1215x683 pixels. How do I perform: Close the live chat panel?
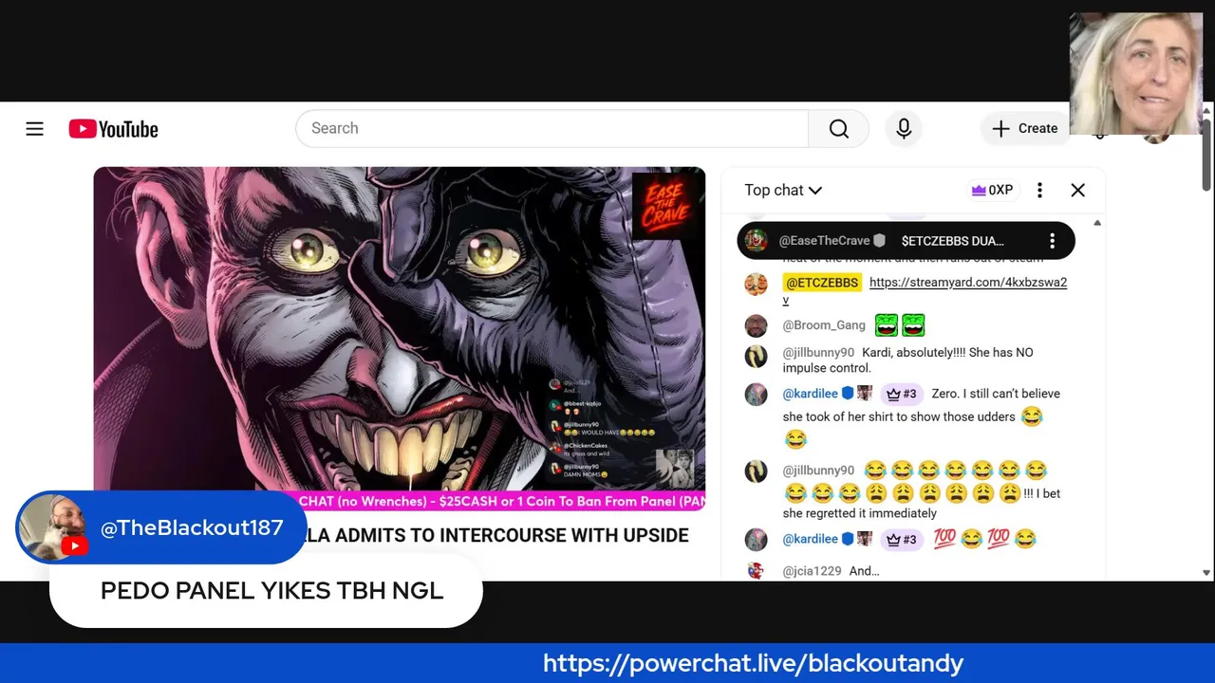click(x=1077, y=190)
